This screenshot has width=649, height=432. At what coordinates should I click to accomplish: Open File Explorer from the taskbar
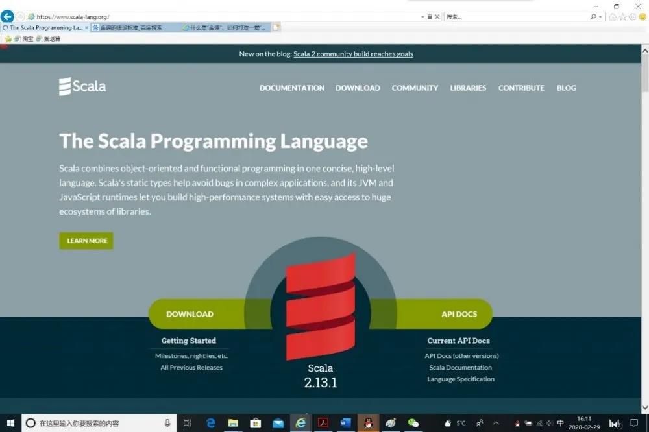233,423
